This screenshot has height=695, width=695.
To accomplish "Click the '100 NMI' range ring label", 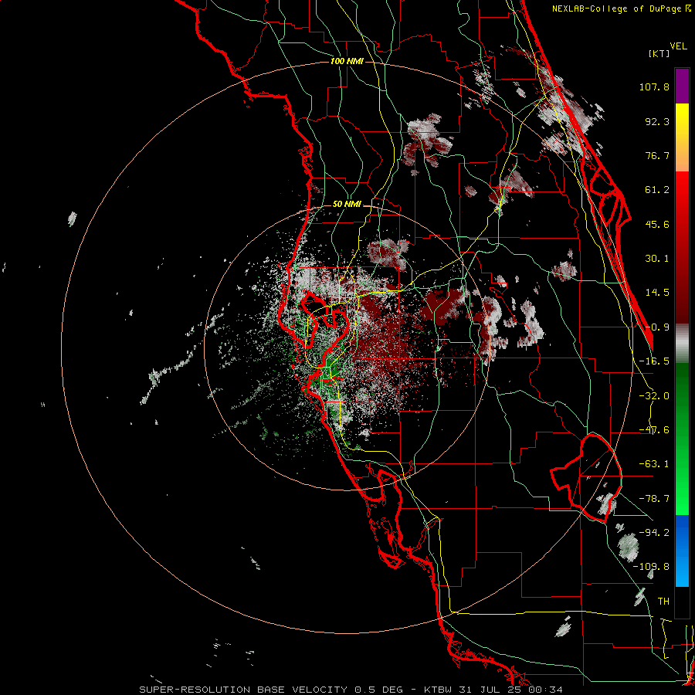I will [347, 61].
